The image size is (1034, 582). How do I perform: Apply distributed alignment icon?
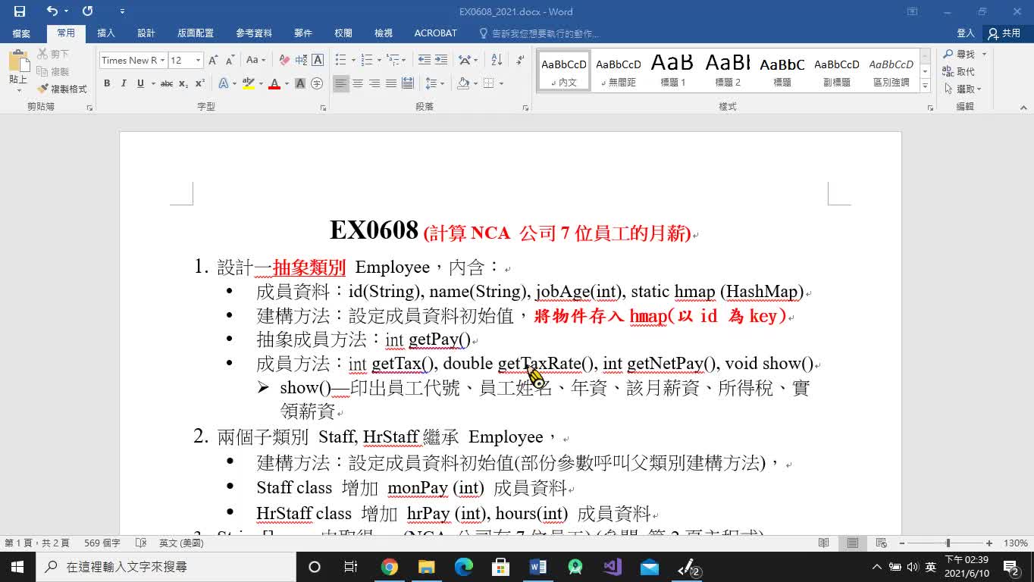point(408,83)
